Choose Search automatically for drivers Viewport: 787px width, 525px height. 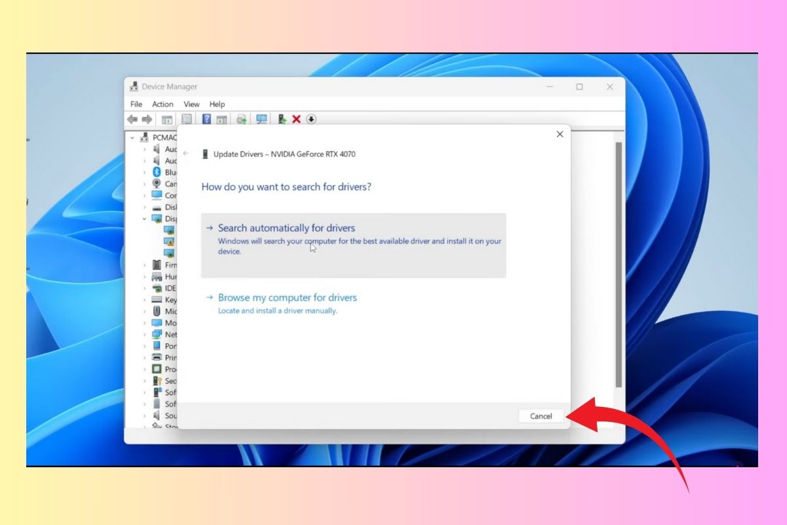coord(353,245)
